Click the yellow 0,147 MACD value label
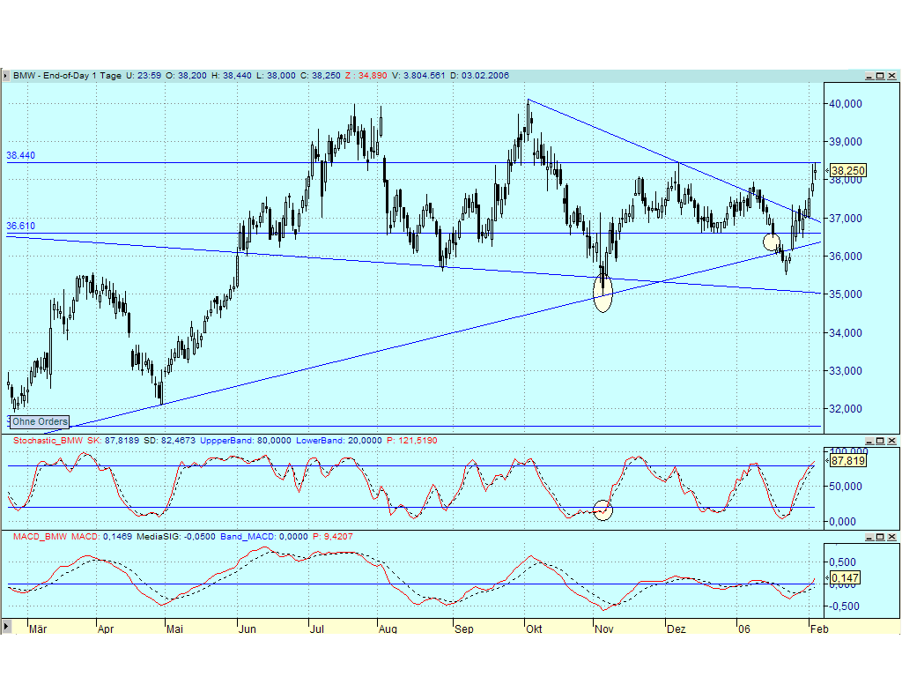Screen dimensions: 902x677 pyautogui.click(x=843, y=578)
